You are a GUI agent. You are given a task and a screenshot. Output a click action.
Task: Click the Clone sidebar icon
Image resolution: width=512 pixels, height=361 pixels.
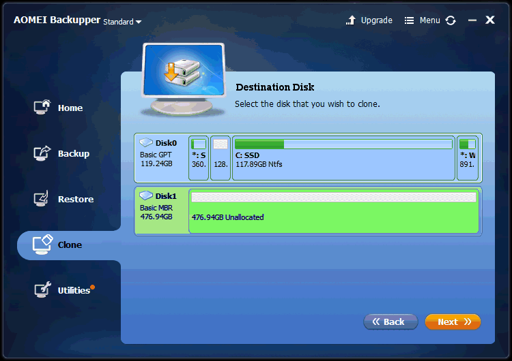[42, 245]
